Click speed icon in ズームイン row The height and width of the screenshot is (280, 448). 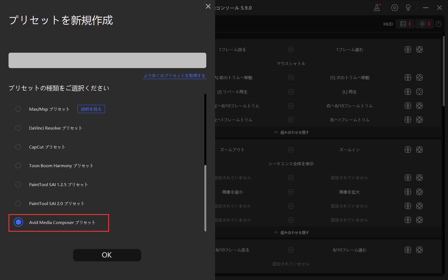(419, 150)
